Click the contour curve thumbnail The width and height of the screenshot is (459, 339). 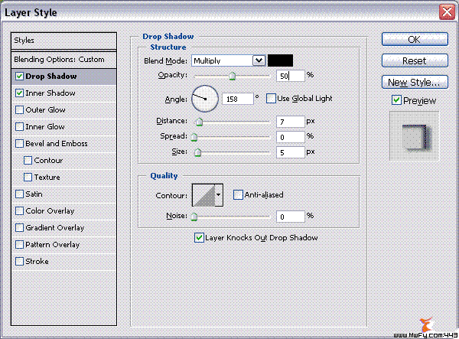coord(203,195)
